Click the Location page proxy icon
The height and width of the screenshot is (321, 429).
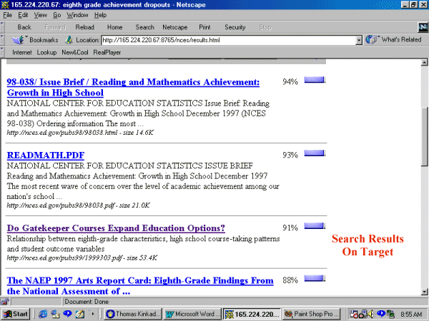[69, 40]
